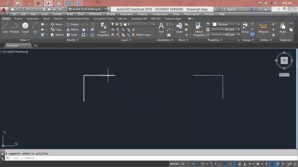298x167 pixels.
Task: Open the Dimension menu
Action: click(x=95, y=14)
